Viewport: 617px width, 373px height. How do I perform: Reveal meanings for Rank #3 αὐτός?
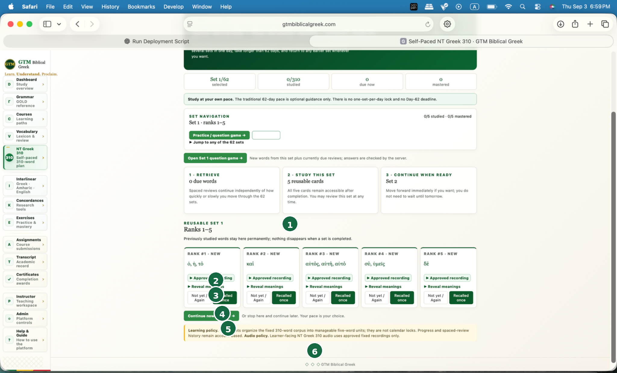click(324, 287)
